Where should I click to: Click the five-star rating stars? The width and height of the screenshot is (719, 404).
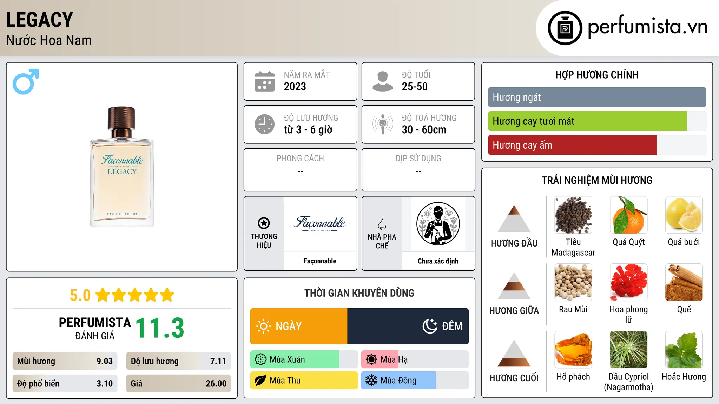tap(135, 295)
